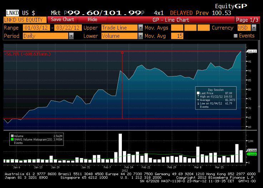
Task: Select the LNKD US EQUITY label
Action: (x=25, y=20)
